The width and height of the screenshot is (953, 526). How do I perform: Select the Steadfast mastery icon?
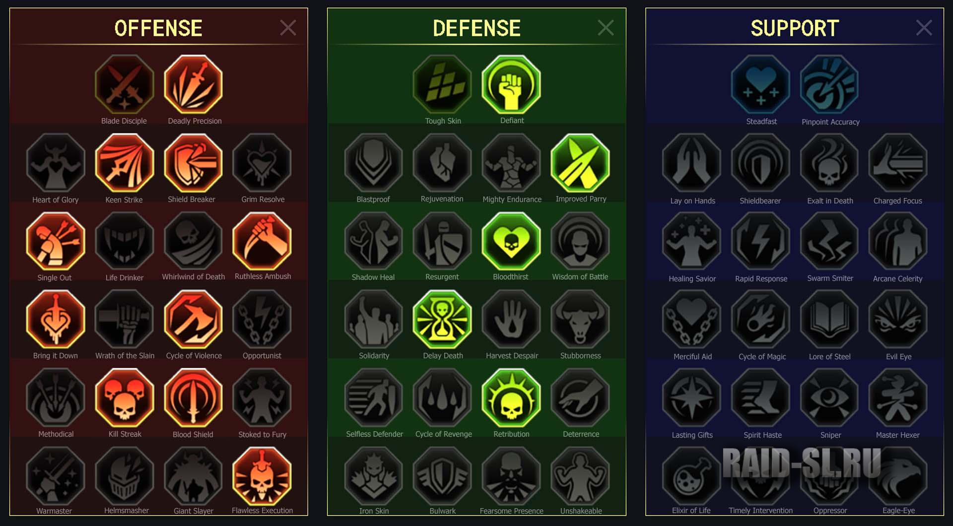point(761,84)
